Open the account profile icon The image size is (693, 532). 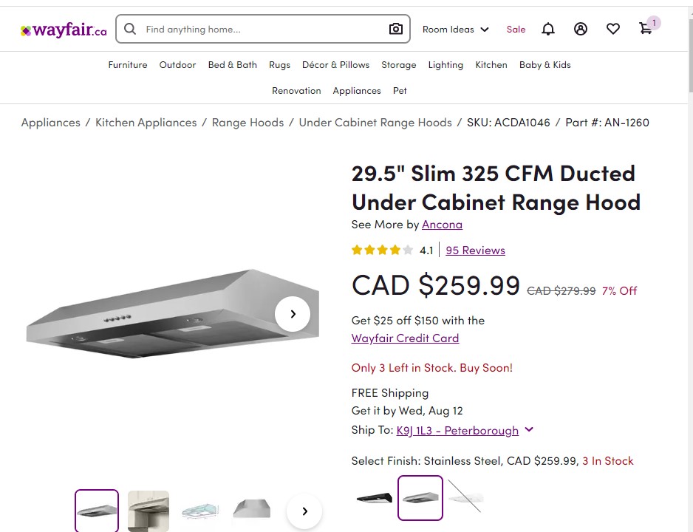pos(581,29)
